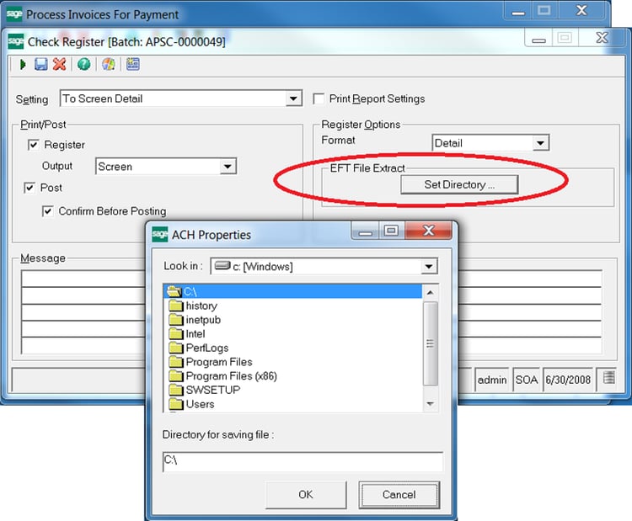Toggle the Register checkbox

(x=34, y=145)
